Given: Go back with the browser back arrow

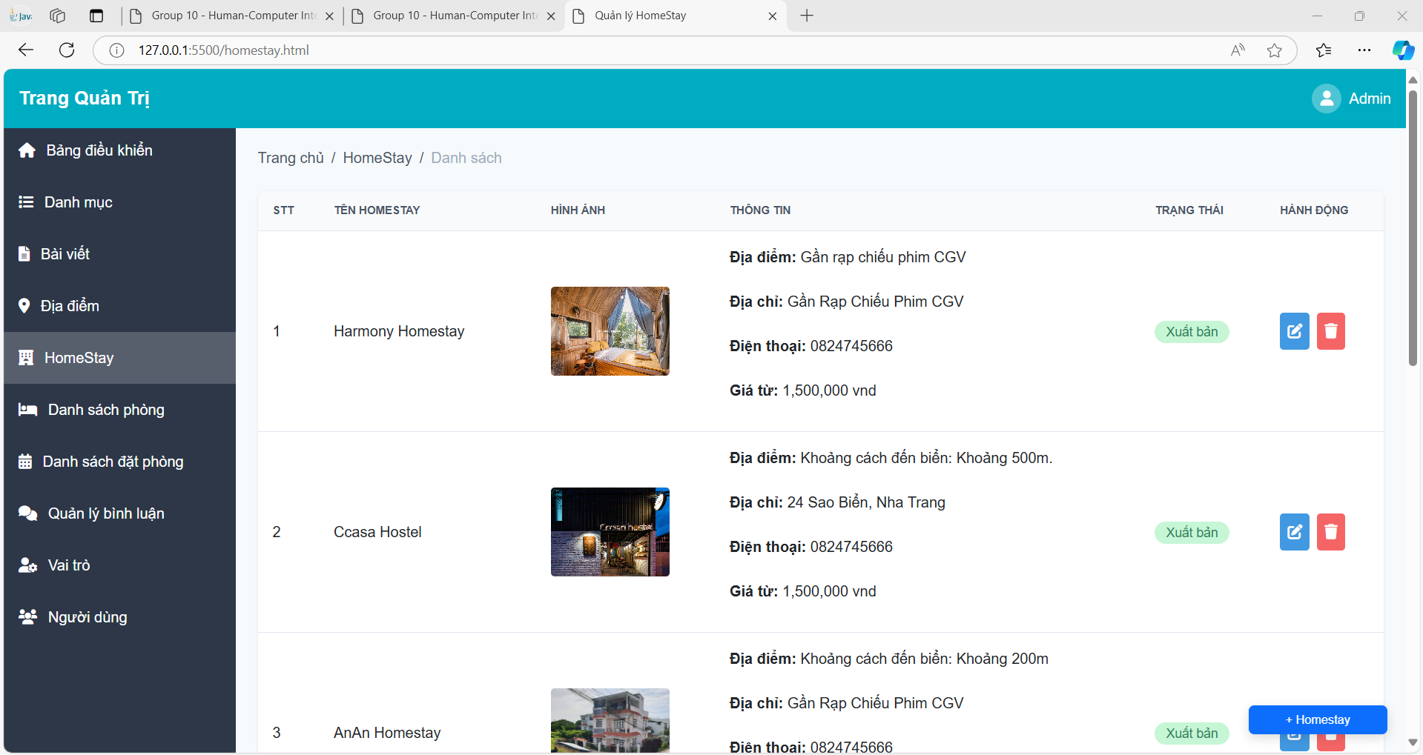Looking at the screenshot, I should point(26,50).
